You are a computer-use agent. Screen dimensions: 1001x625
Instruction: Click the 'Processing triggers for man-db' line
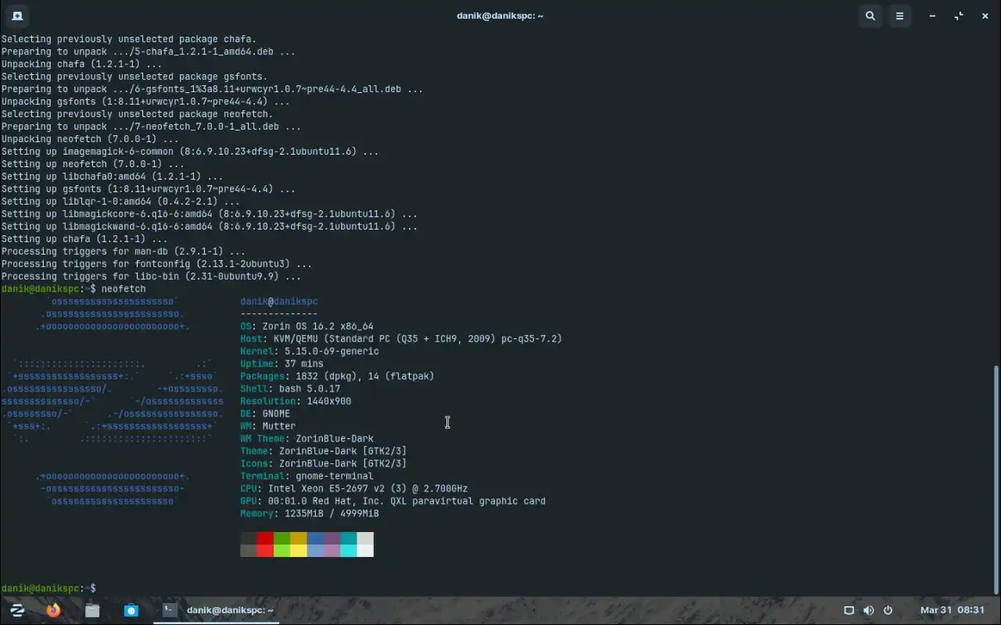[124, 252]
